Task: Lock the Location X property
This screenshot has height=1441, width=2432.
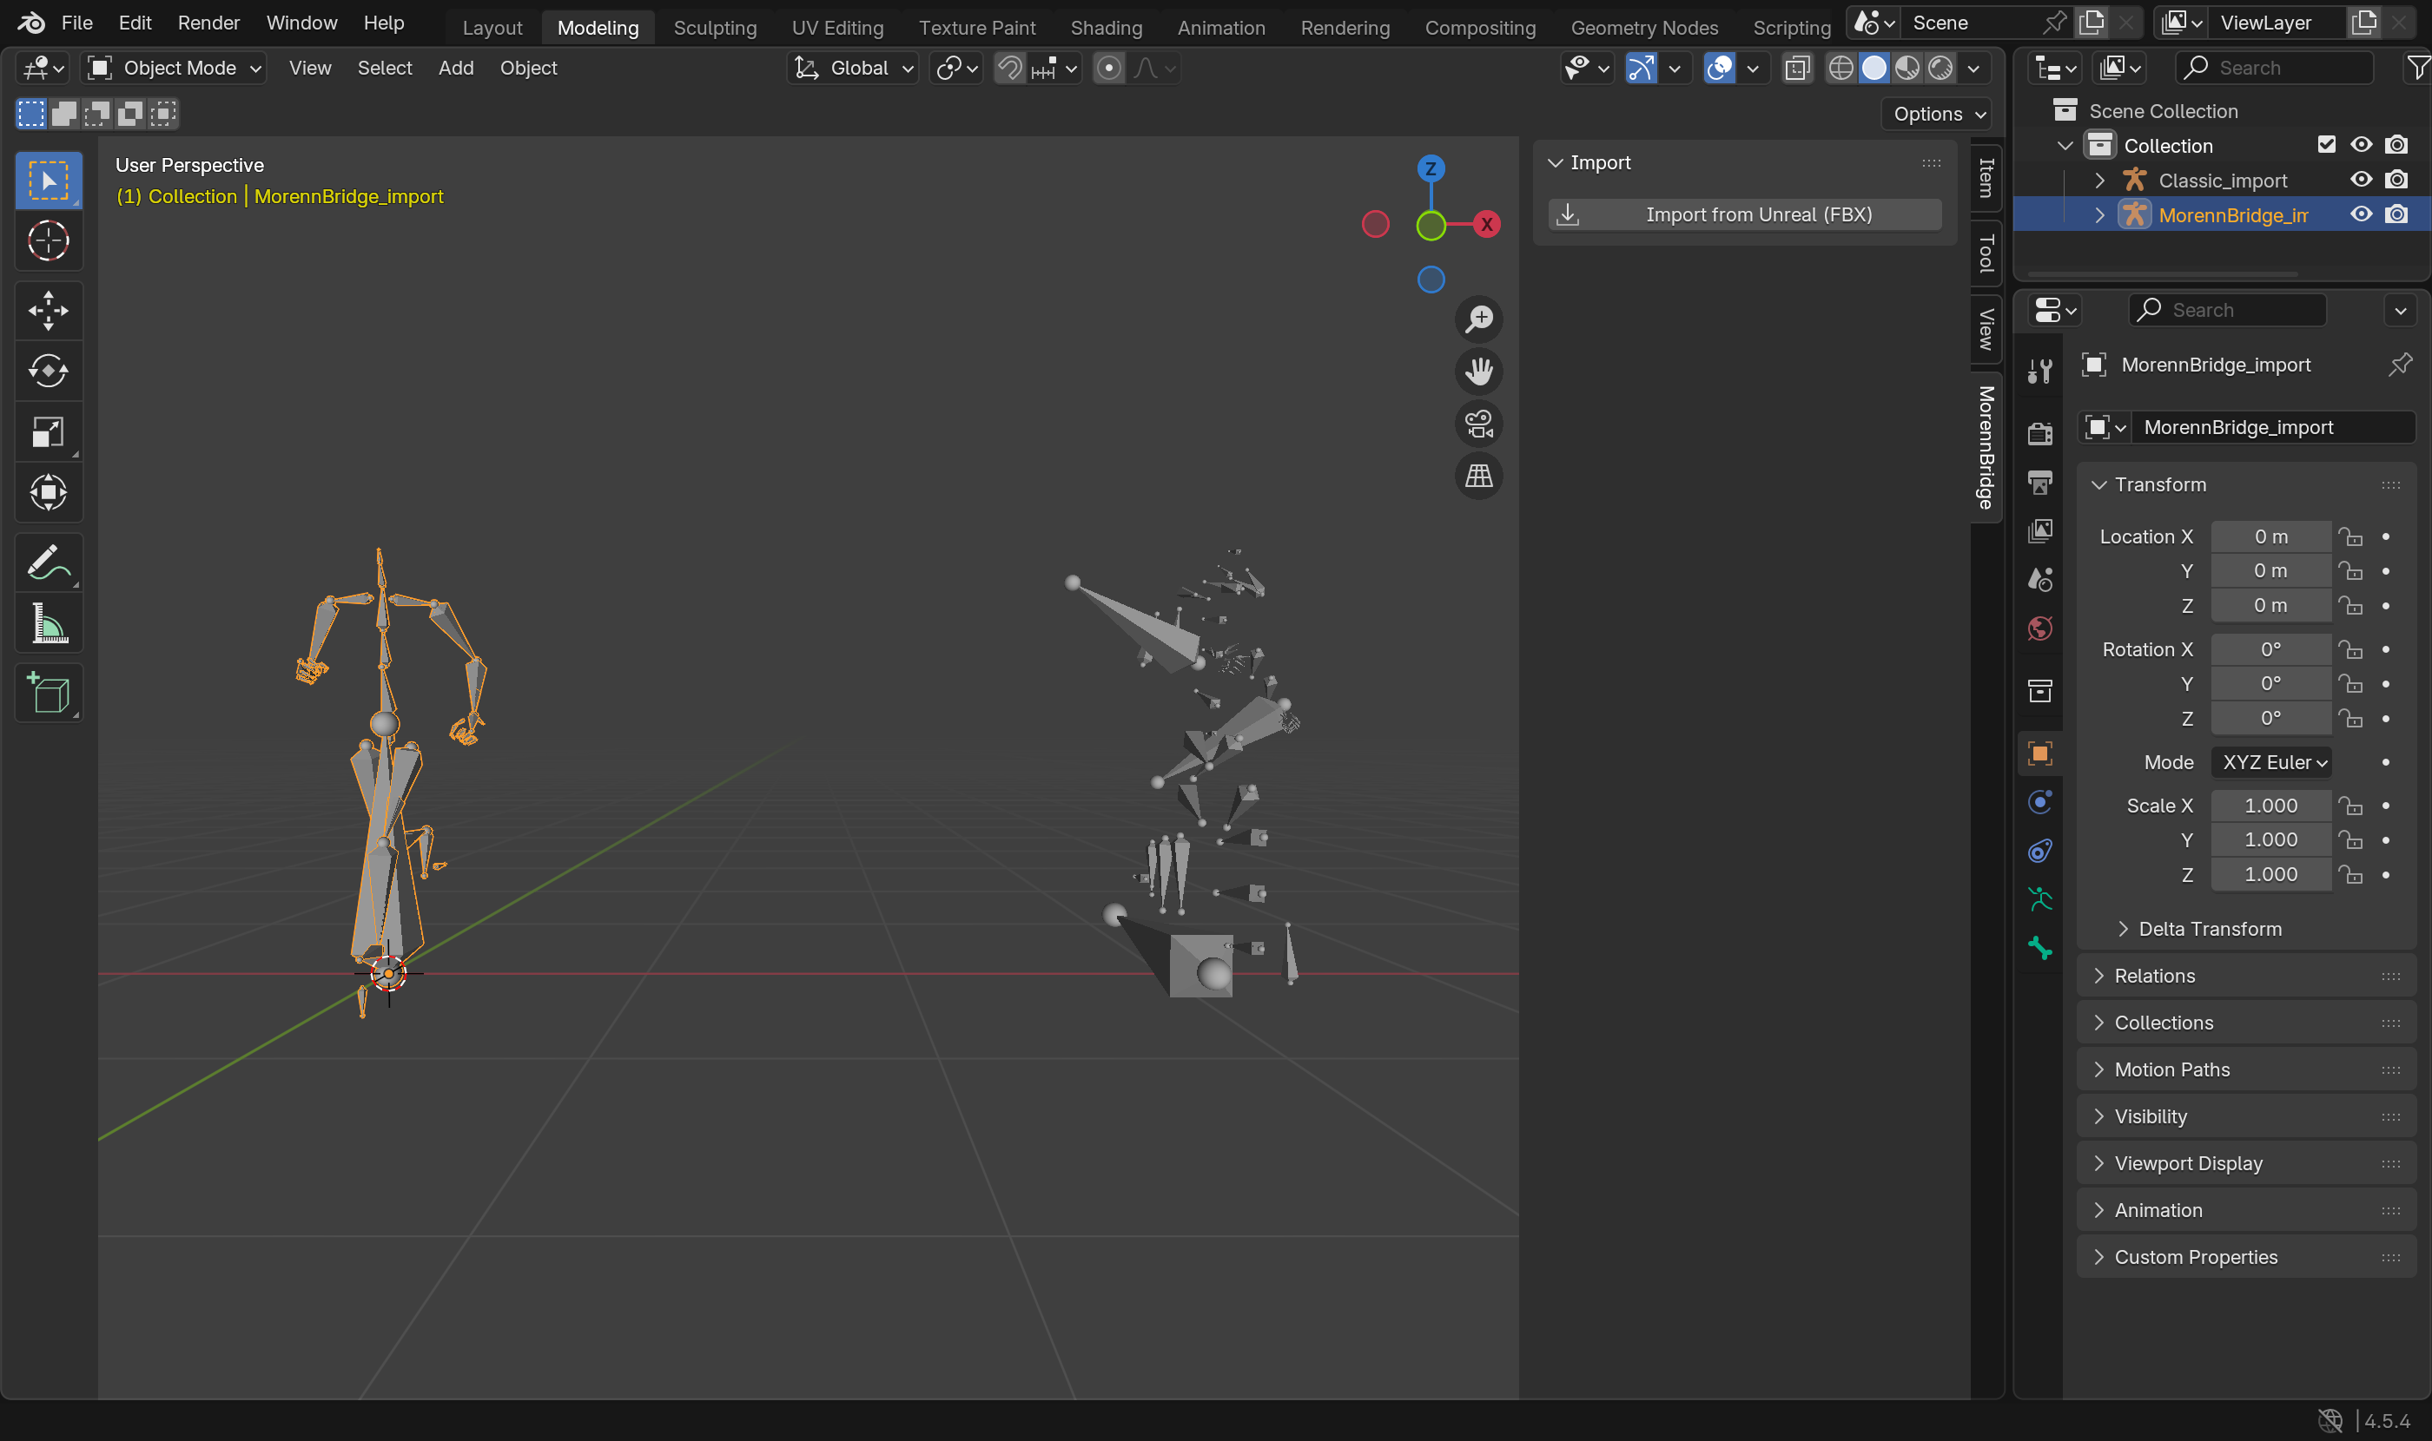Action: coord(2350,536)
